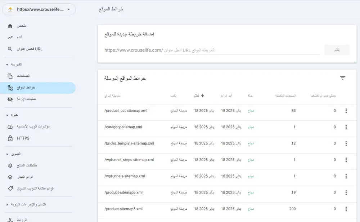The height and width of the screenshot is (222, 360).
Task: Click the filter icon above the sitemaps table
Action: point(342,77)
